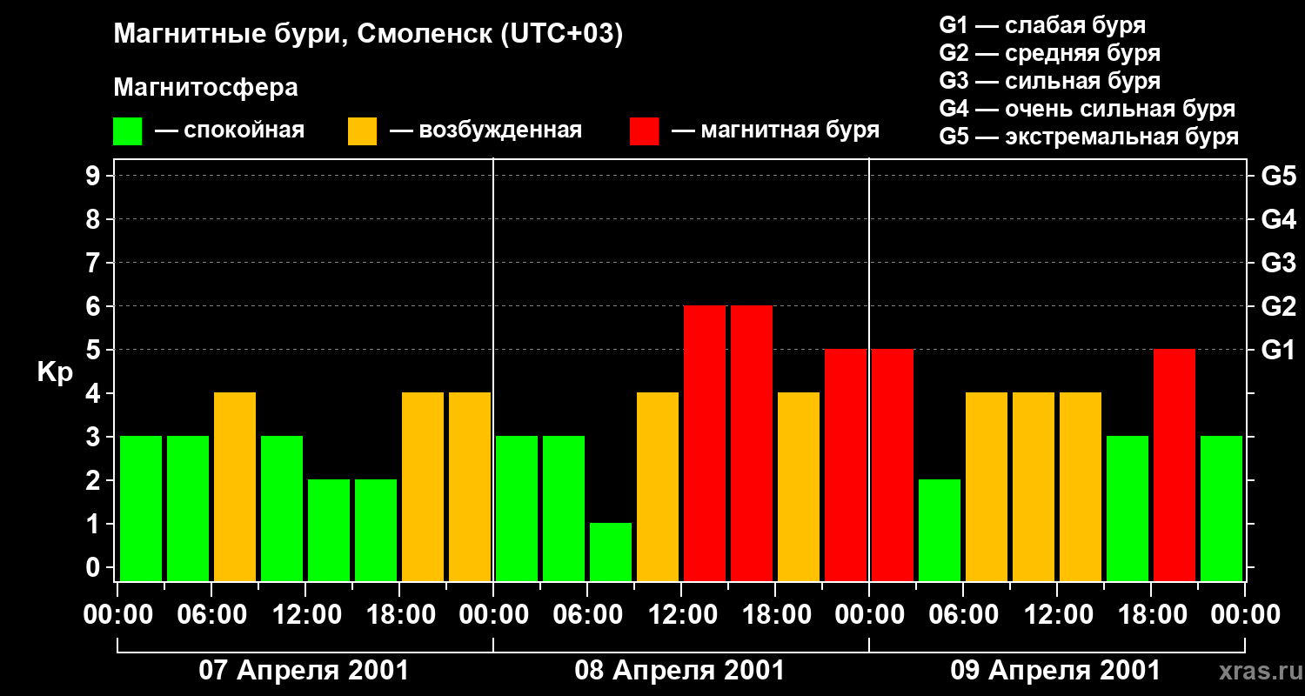Click the green Kp 1 bar on 08 April
Image resolution: width=1305 pixels, height=696 pixels.
click(x=611, y=552)
